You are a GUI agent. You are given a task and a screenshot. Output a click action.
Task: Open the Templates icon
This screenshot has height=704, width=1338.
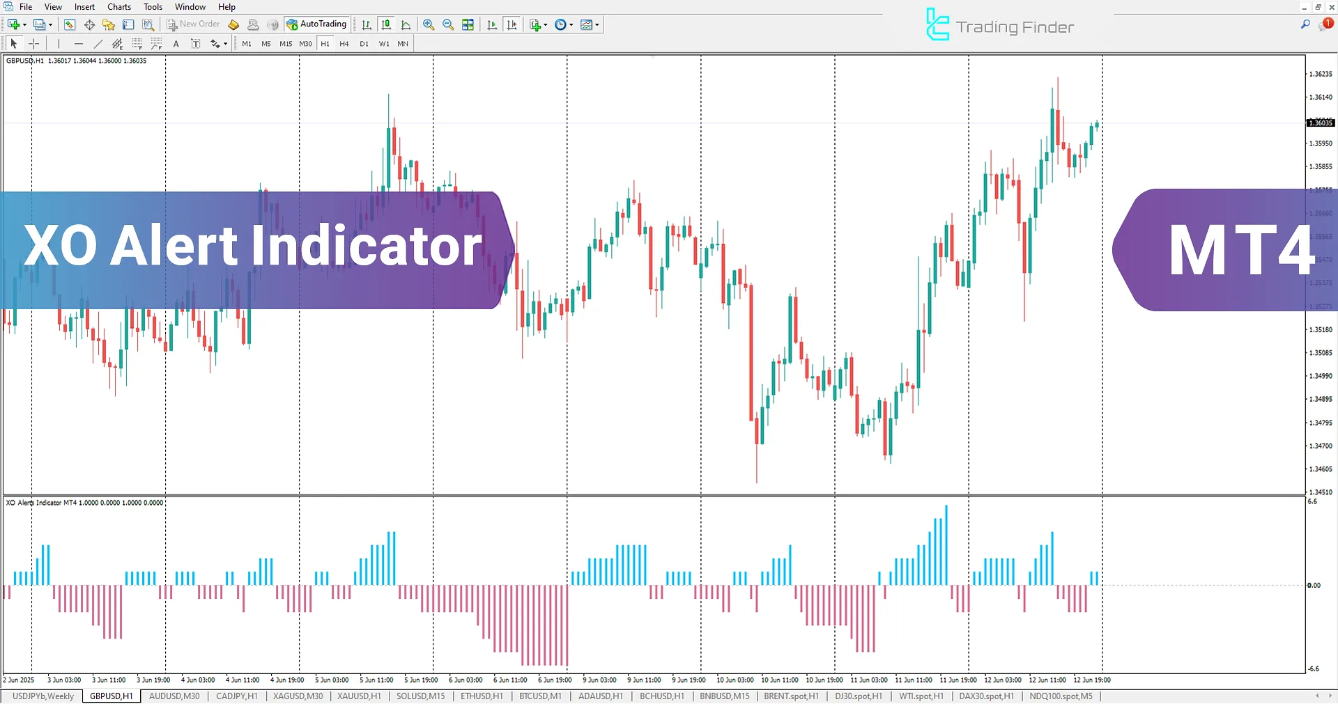point(586,24)
